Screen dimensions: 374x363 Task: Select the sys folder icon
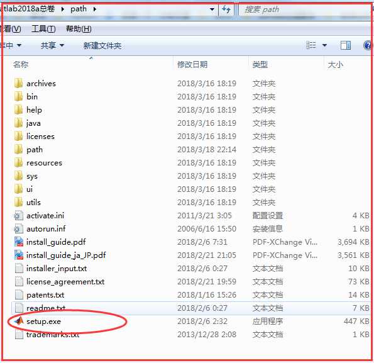pos(19,176)
